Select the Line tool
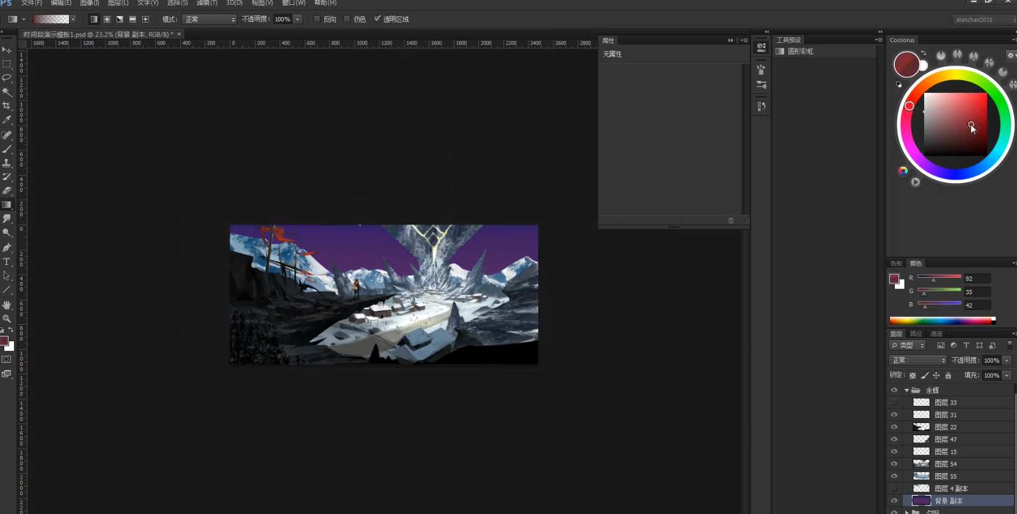Screen dimensions: 1017x514 pos(7,290)
